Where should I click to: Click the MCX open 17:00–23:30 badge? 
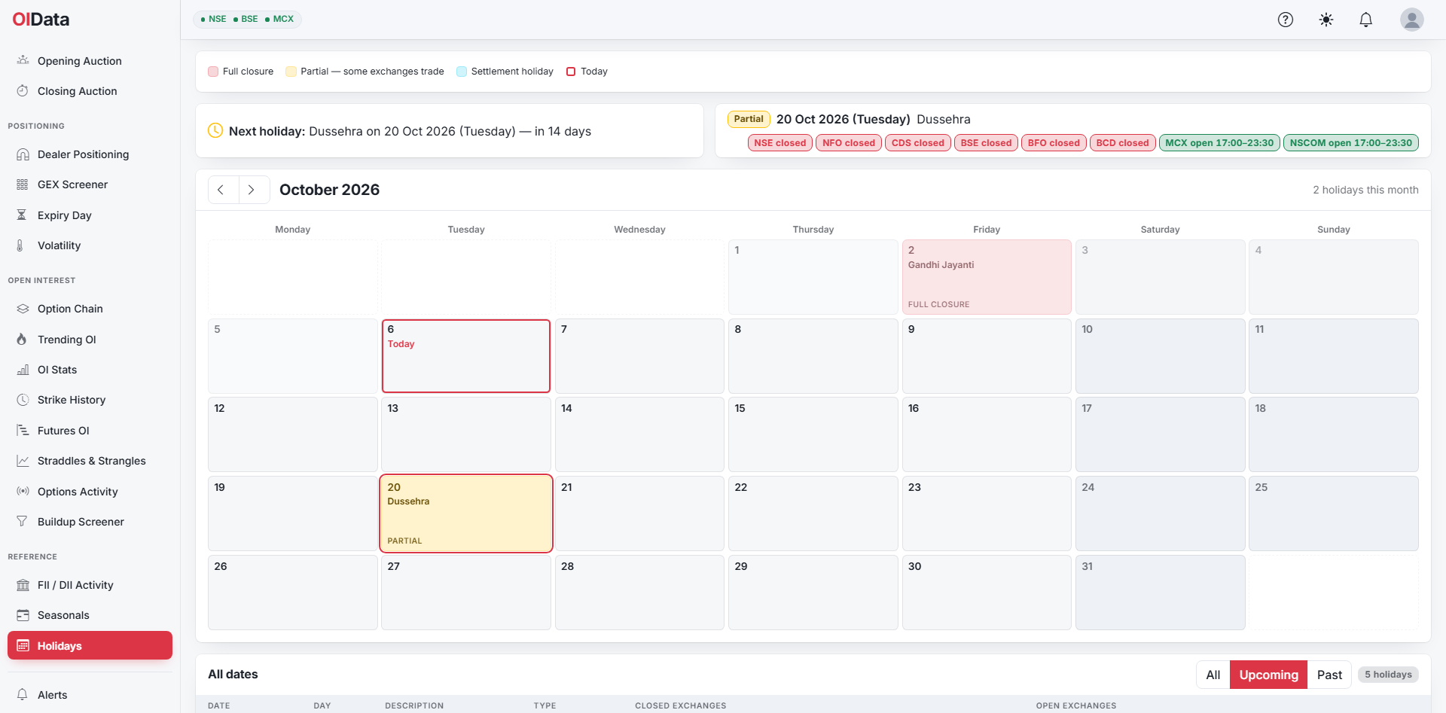[x=1219, y=143]
